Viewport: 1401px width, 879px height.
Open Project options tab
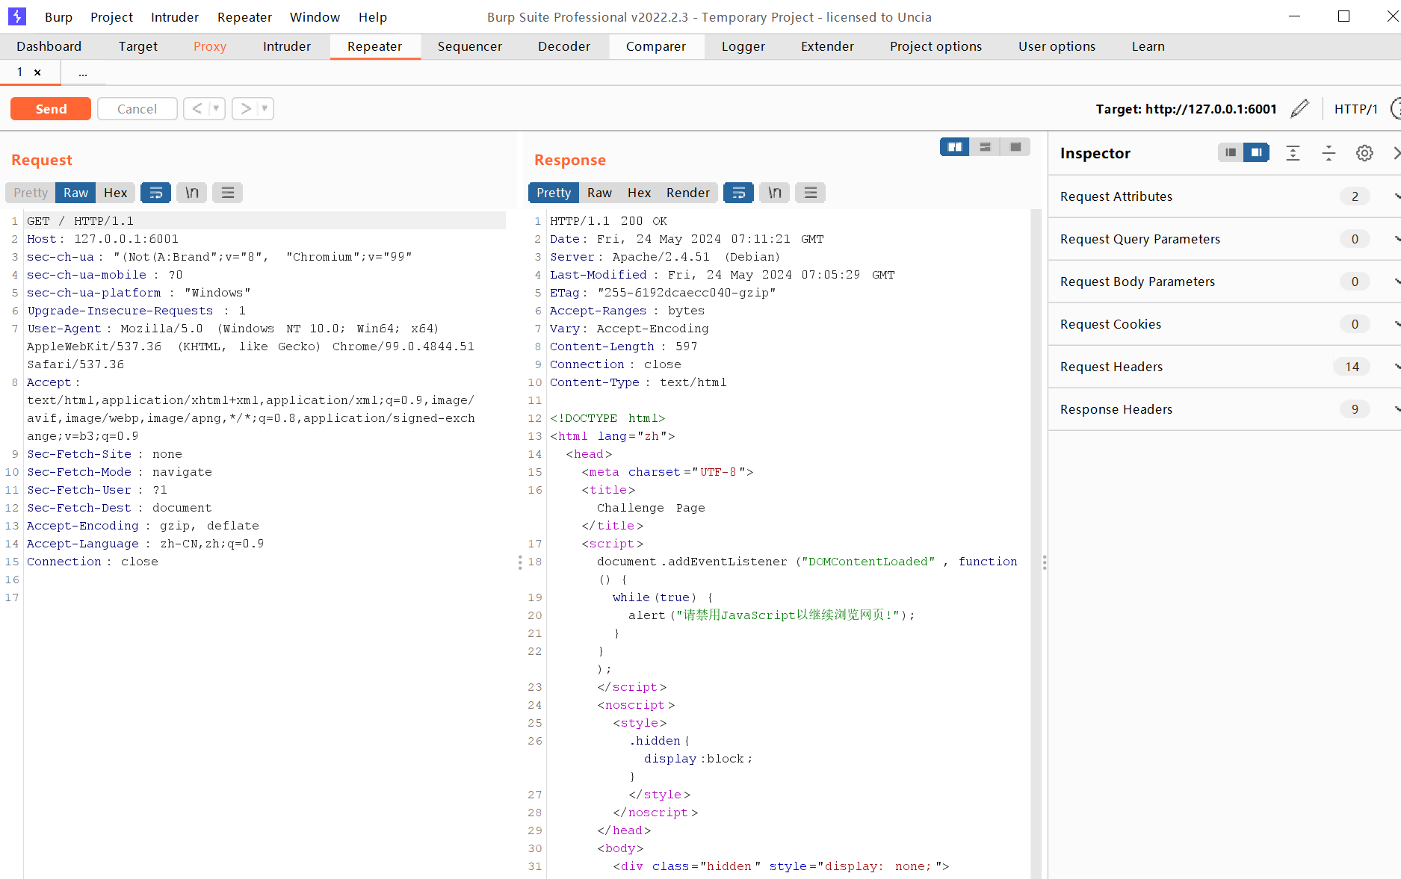935,46
